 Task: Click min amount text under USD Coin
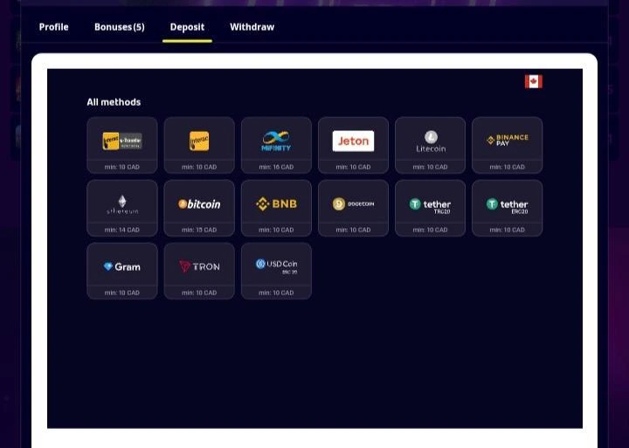coord(276,293)
